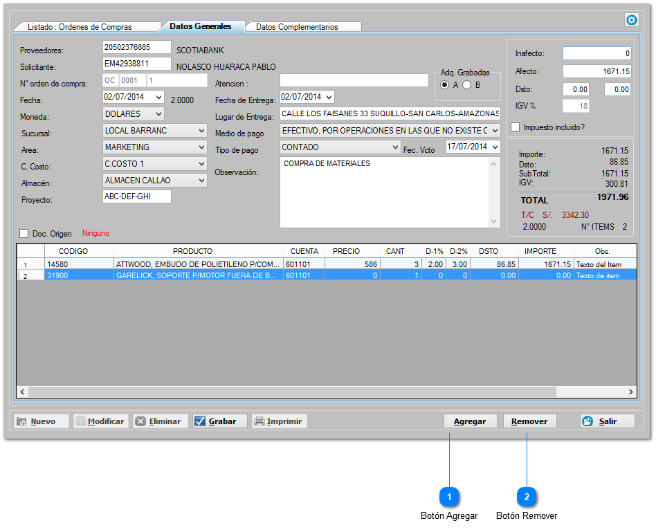Expand the Almacén ALMACEN CALLAO dropdown
This screenshot has height=532, width=656.
[x=201, y=181]
